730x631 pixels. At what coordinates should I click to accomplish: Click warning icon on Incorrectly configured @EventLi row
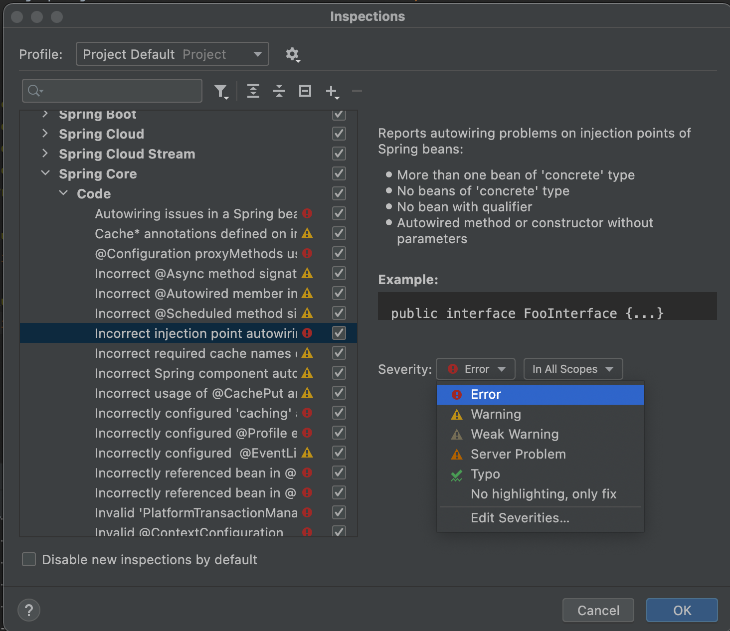[307, 453]
